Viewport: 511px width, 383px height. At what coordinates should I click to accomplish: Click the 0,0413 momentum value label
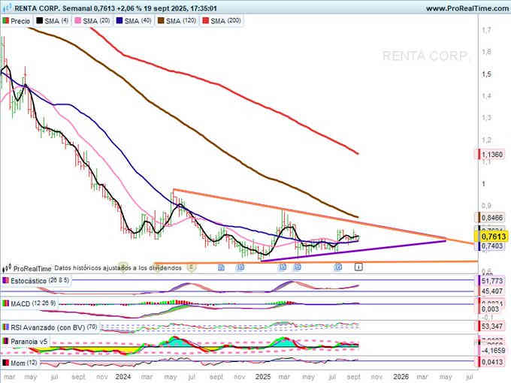click(491, 362)
